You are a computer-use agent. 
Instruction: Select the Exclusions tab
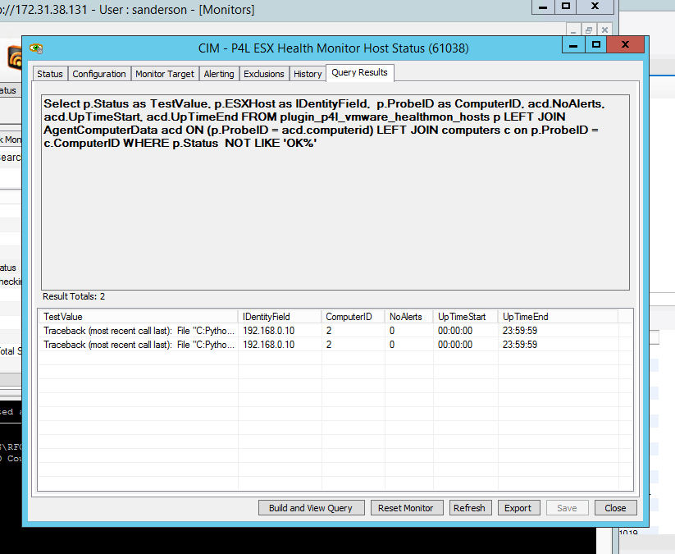(x=264, y=74)
